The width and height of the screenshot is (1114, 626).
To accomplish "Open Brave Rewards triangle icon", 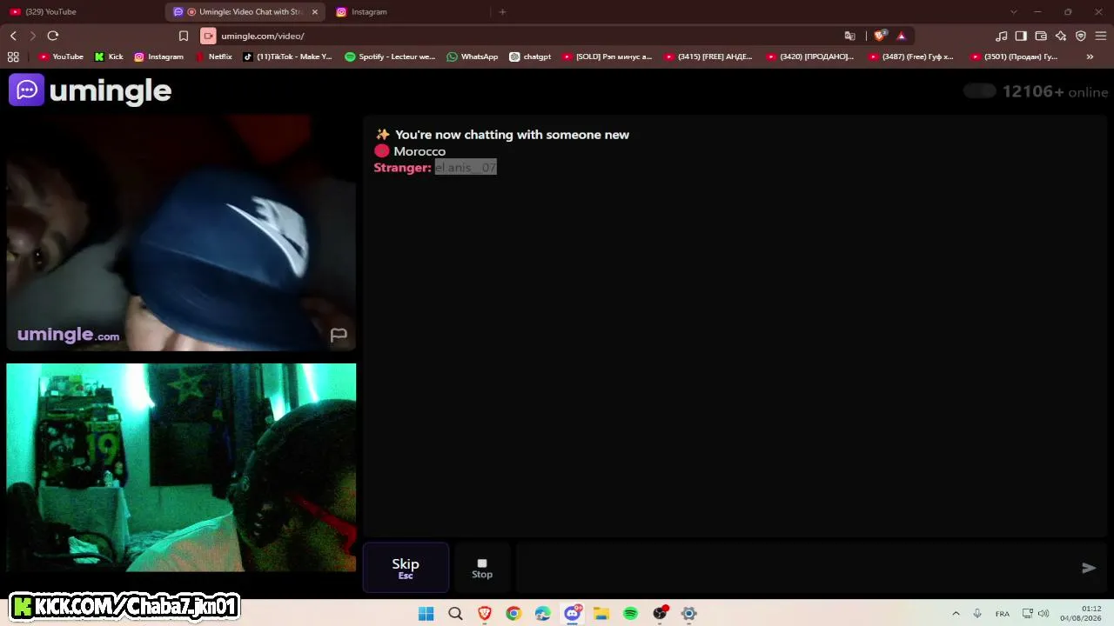I will point(901,36).
